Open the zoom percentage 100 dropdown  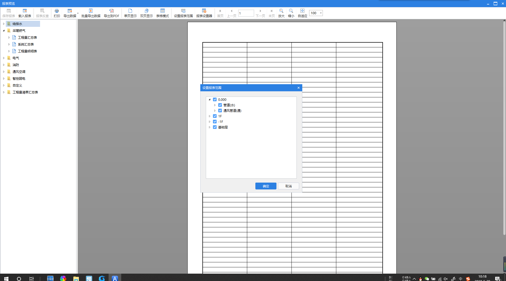tap(321, 13)
